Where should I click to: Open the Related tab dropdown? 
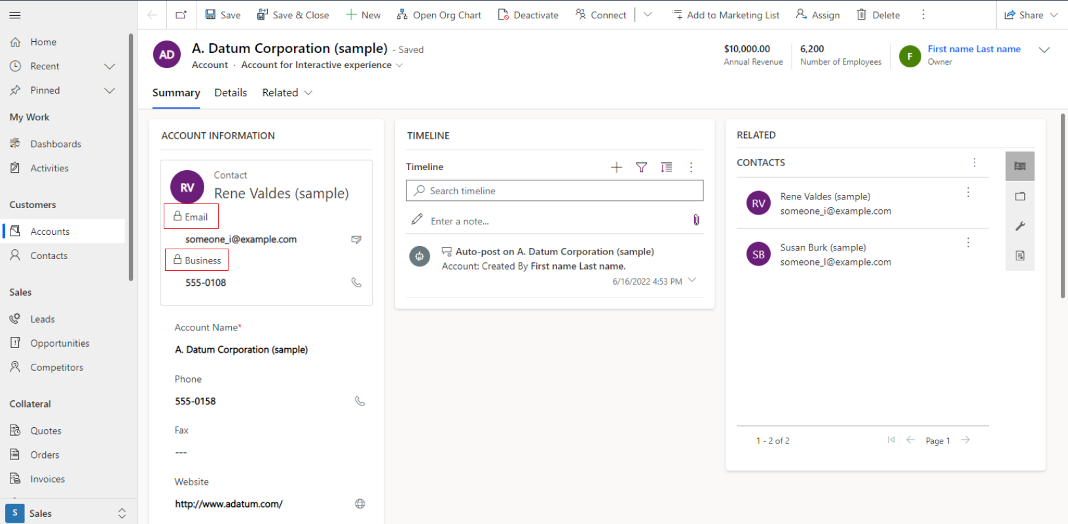point(287,93)
